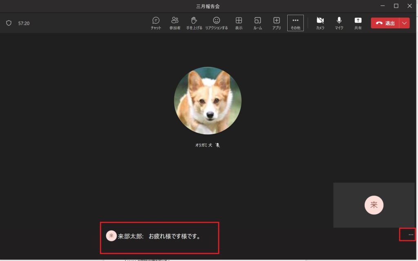
Task: Expand the arrow next to 退出
Action: pos(405,23)
